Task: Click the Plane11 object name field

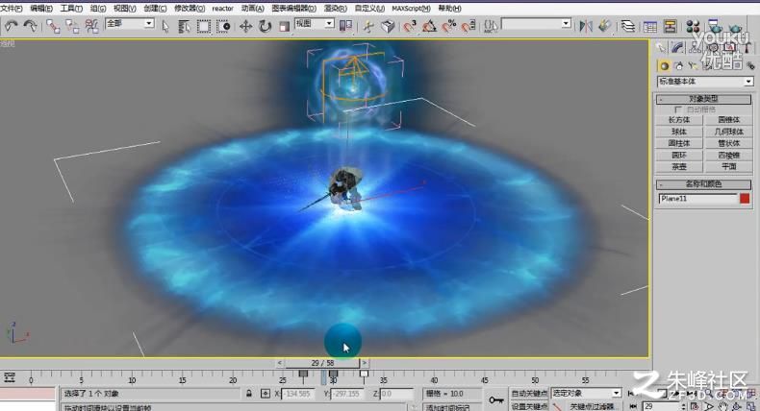Action: click(697, 199)
